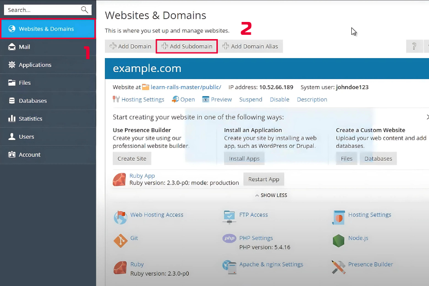Open the Ruby icon in tools list

pyautogui.click(x=120, y=267)
